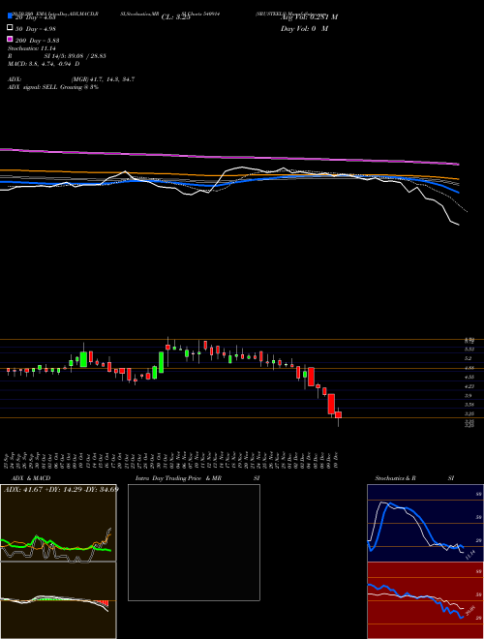Click the 'MACD: 3.8, 4.74, -0.94 D' readout
Screen dimensions: 484x639
(44, 64)
